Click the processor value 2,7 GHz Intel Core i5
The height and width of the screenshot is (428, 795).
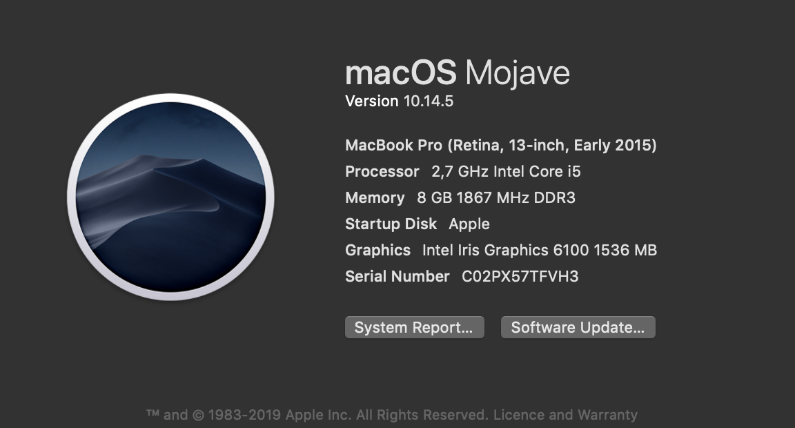506,172
